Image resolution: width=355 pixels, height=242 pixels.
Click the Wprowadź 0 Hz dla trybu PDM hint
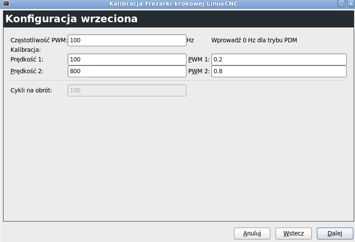[x=254, y=40]
